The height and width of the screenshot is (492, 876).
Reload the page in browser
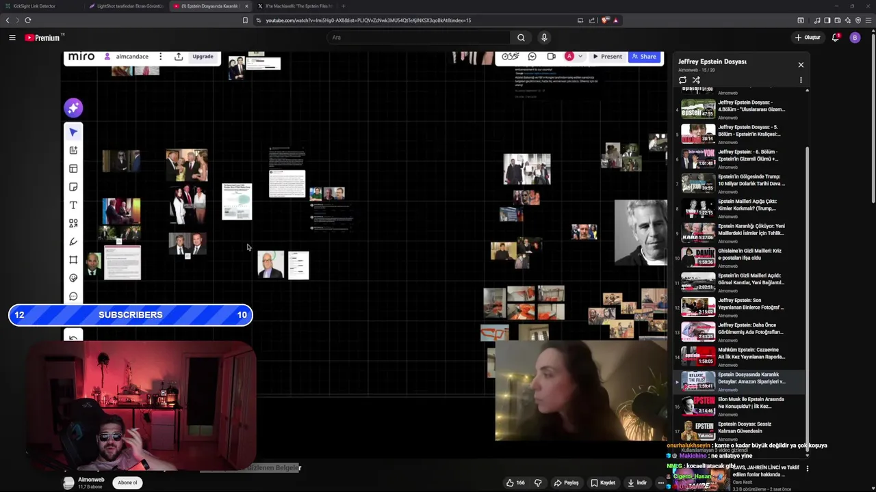27,20
